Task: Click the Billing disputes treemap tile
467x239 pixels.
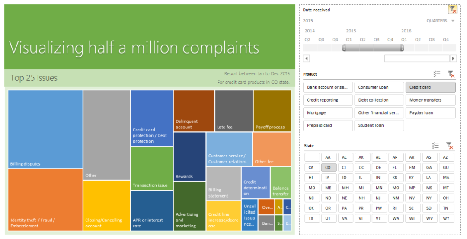Action: pos(45,129)
